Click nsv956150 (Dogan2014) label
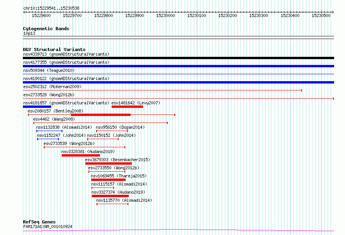This screenshot has height=235, width=345. [120, 127]
